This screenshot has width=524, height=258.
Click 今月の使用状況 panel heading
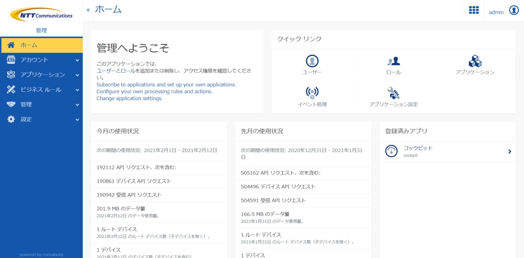[x=118, y=131]
